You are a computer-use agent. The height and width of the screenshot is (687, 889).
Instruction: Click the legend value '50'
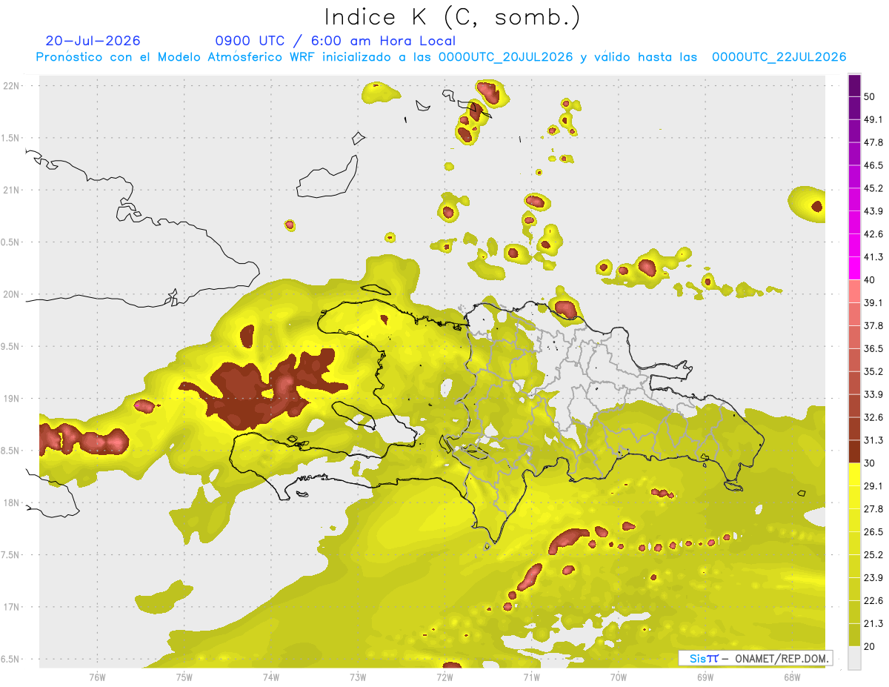coord(870,97)
